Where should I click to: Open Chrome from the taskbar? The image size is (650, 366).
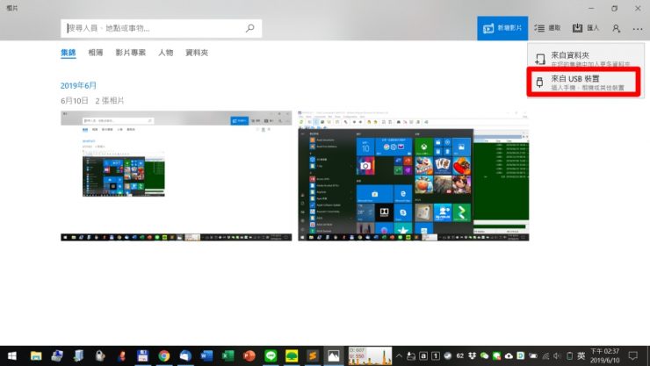tap(163, 355)
